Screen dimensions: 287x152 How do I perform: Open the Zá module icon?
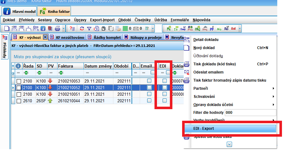pos(176,28)
